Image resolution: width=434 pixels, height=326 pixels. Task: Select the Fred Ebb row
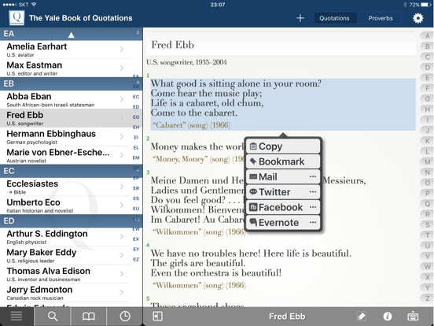(65, 118)
